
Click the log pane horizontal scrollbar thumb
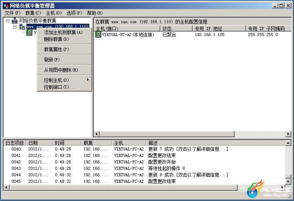123,187
